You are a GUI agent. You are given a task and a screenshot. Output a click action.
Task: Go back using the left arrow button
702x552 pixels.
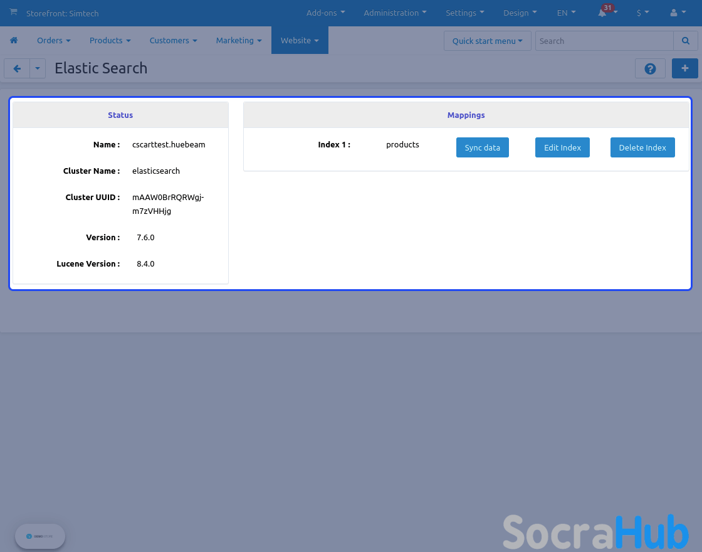pyautogui.click(x=17, y=68)
